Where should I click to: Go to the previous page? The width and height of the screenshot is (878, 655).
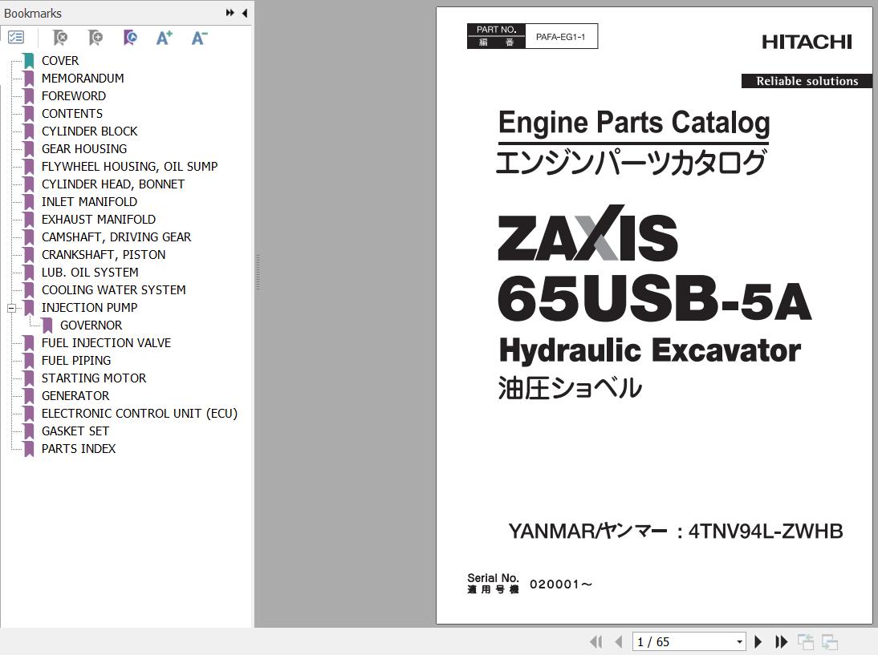619,641
